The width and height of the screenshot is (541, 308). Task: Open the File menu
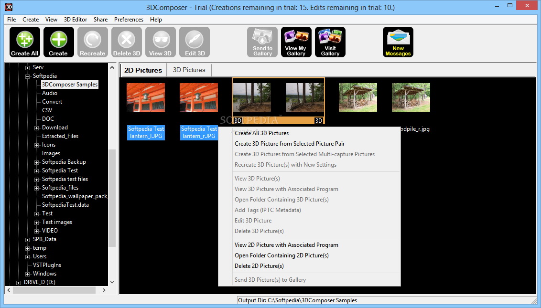[x=11, y=19]
